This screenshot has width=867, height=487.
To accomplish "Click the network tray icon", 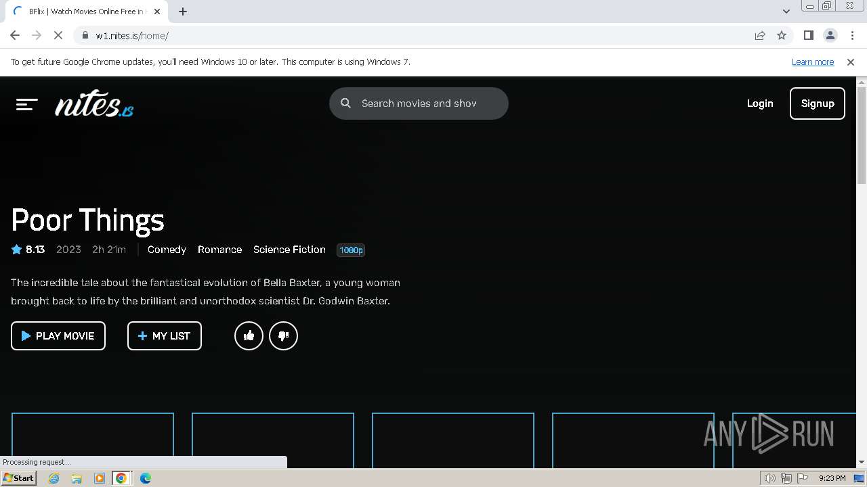I will 786,478.
